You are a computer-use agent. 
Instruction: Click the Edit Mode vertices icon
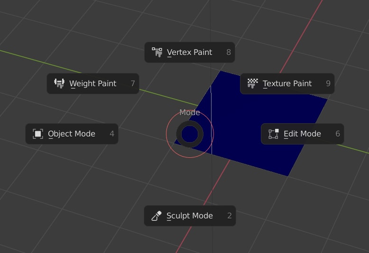(x=274, y=134)
